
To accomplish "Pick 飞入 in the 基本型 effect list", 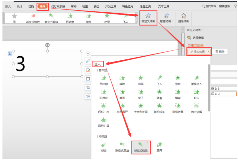I will 159,80.
